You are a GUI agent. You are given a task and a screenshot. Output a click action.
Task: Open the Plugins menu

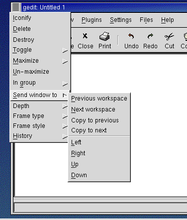tap(92, 20)
